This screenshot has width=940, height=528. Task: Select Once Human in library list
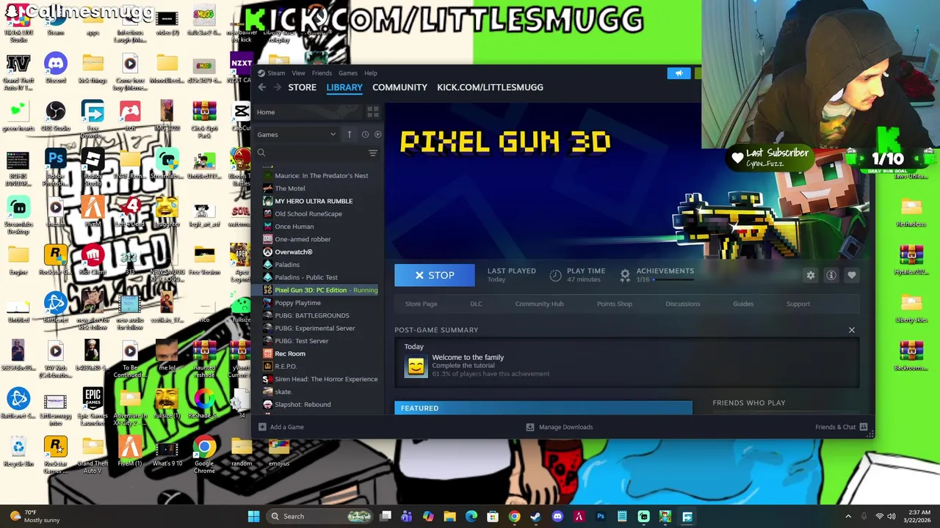[x=294, y=227]
